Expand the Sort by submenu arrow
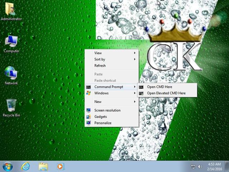This screenshot has height=172, width=229. click(135, 59)
